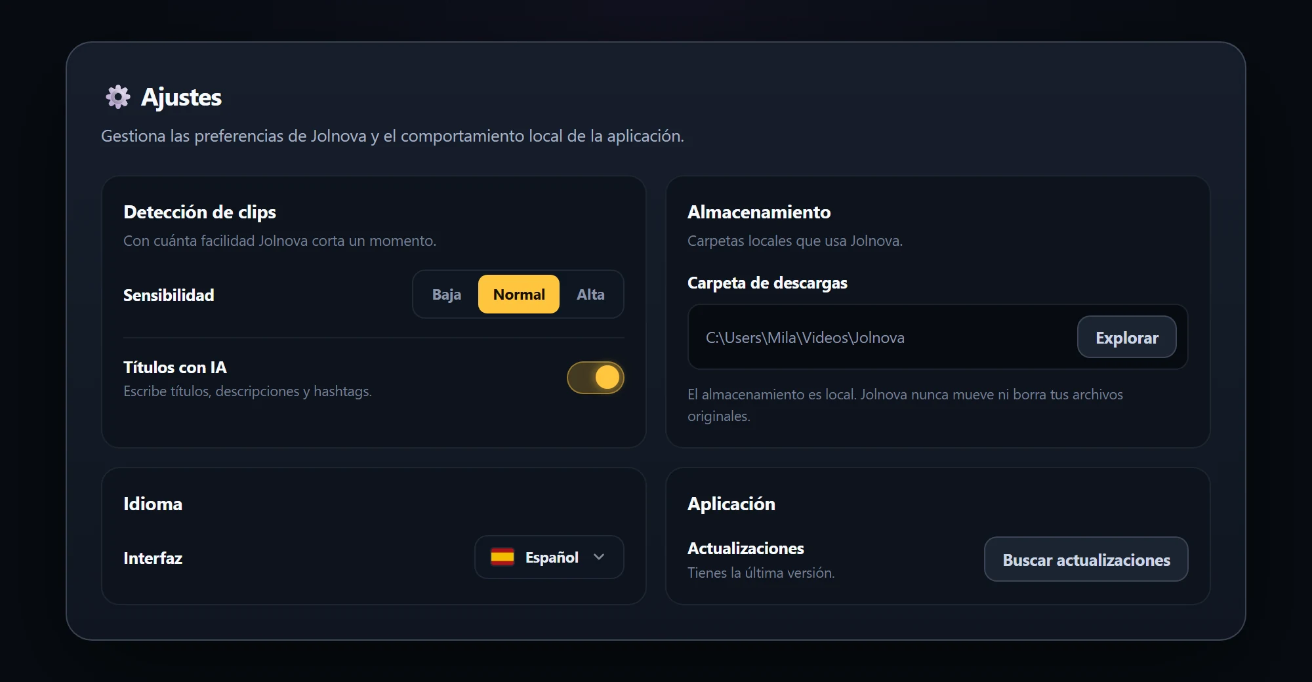Toggle Títulos con IA switch
1312x682 pixels.
point(596,378)
